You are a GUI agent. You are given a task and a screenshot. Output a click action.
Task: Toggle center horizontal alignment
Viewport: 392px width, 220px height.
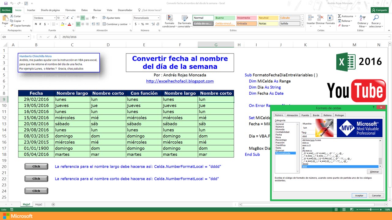click(x=83, y=24)
